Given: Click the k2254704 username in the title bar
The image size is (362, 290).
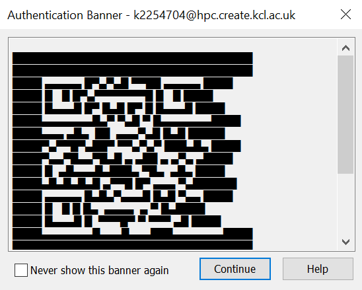Looking at the screenshot, I should click(159, 15).
